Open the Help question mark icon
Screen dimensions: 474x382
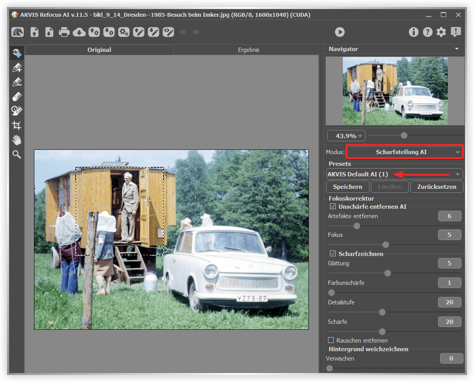click(428, 32)
